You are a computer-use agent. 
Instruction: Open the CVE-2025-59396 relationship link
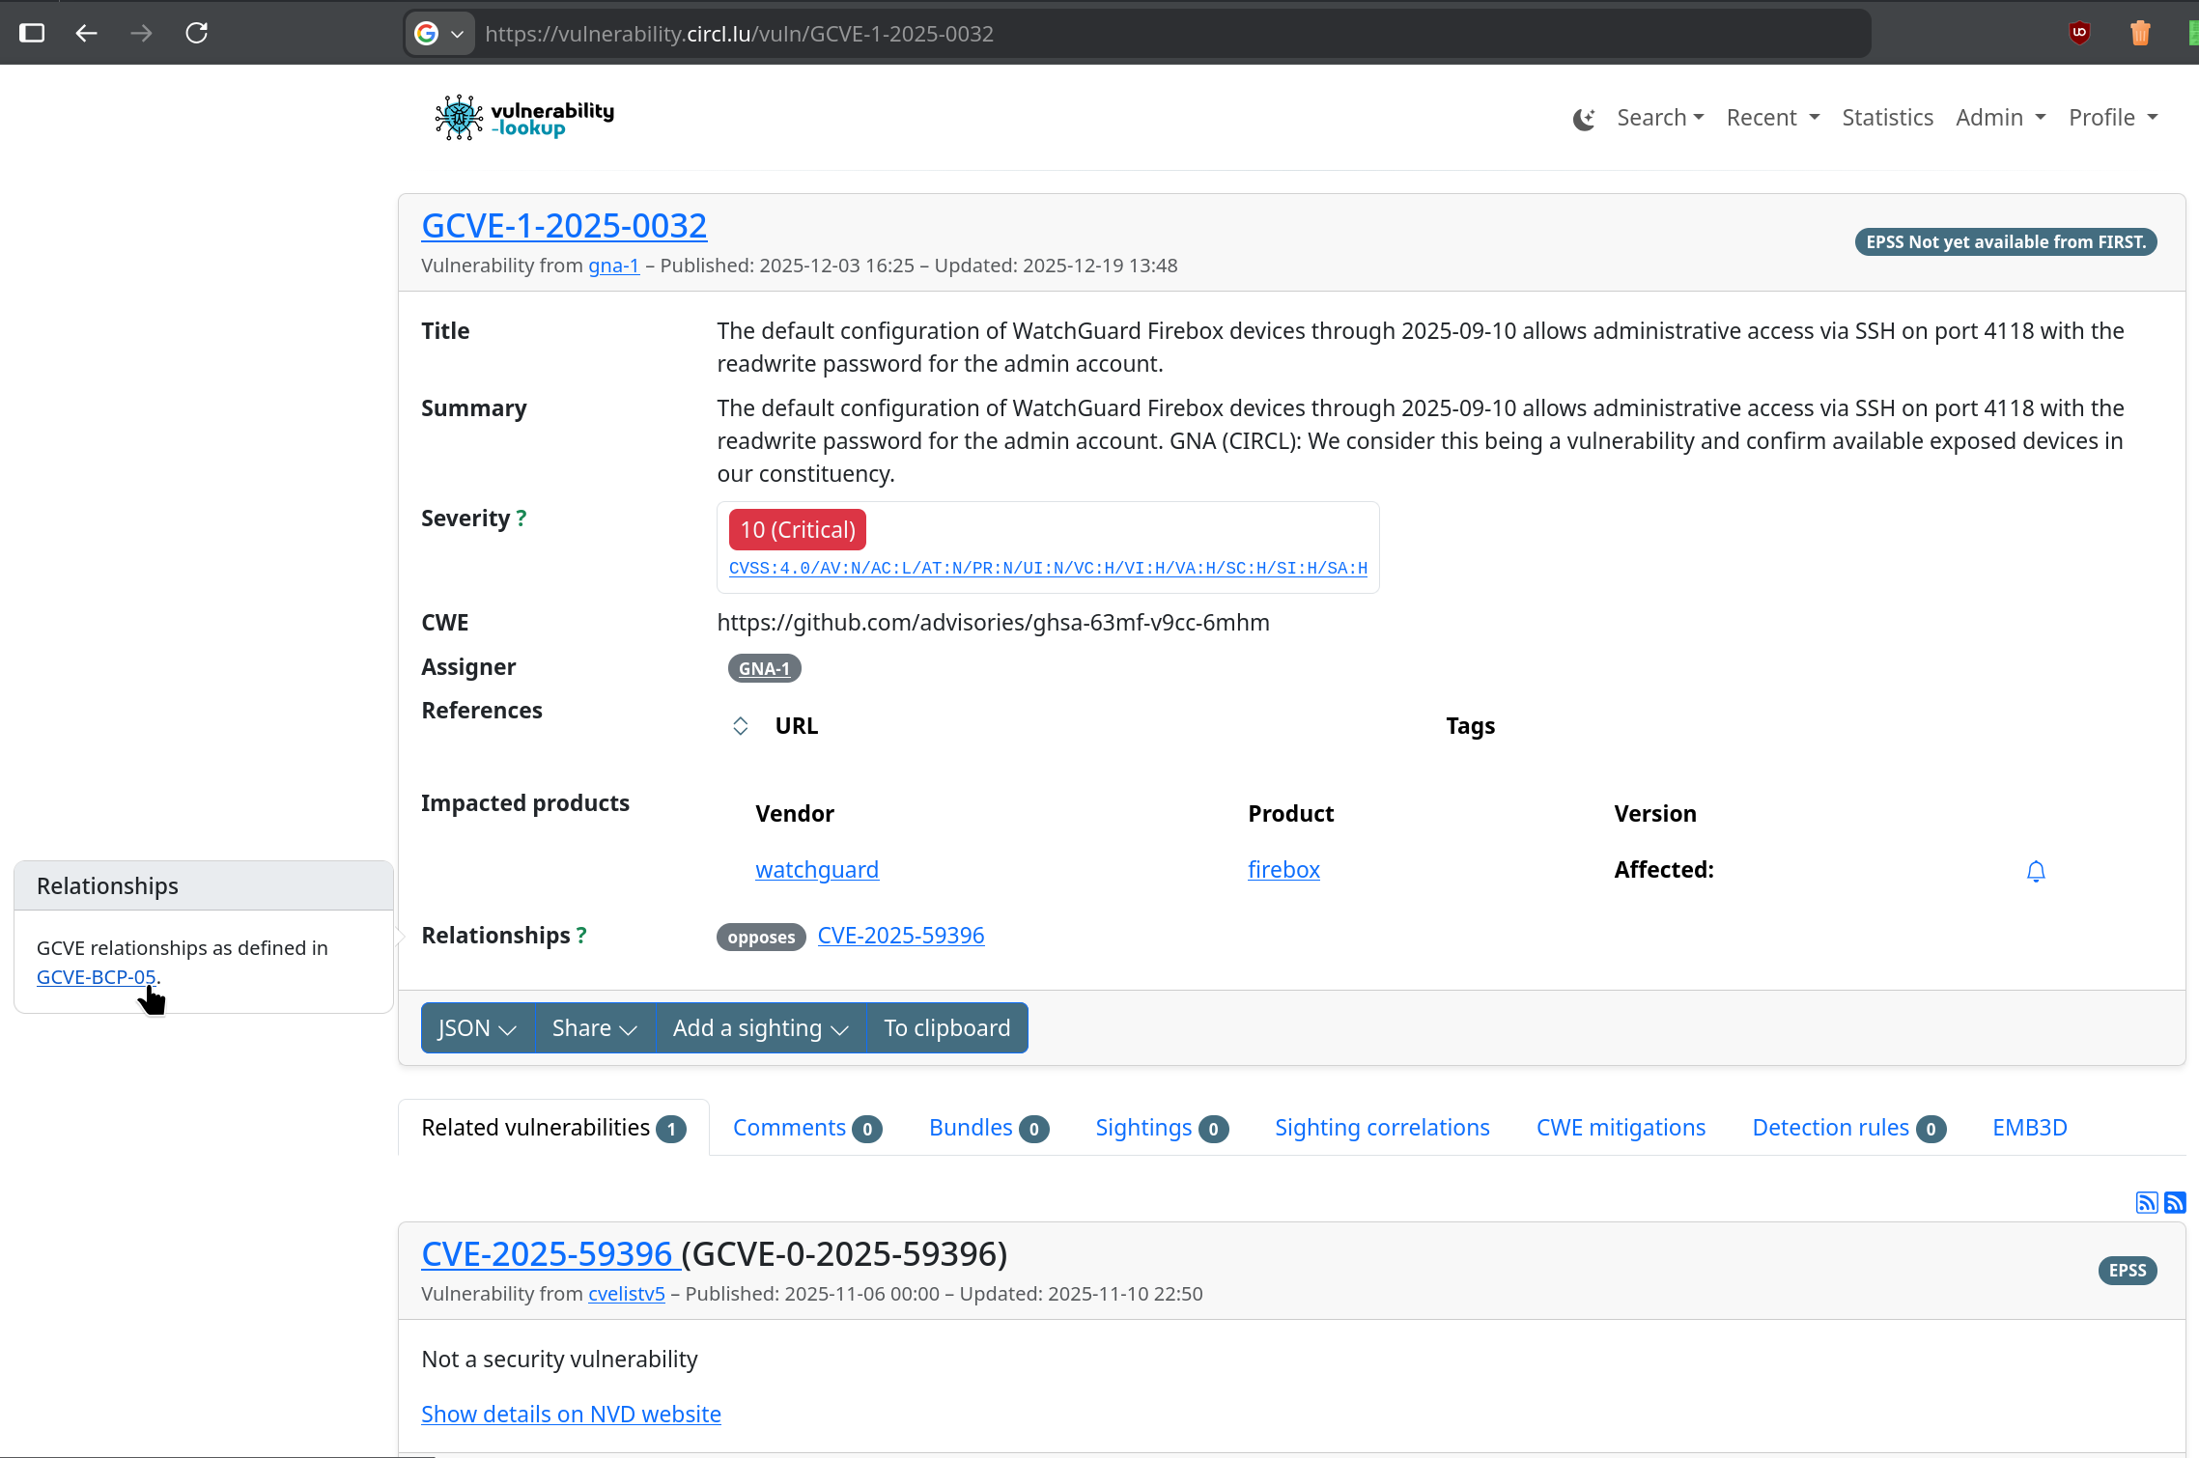(x=900, y=936)
